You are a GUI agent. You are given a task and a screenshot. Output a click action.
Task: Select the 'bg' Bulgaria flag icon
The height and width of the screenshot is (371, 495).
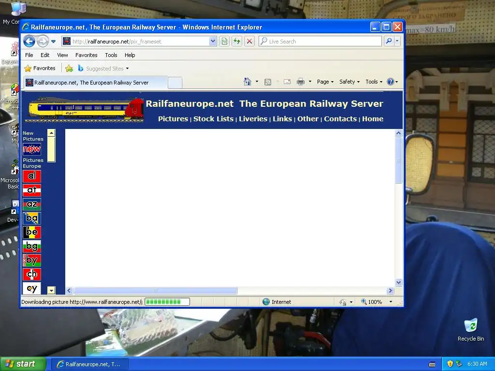[x=32, y=246]
